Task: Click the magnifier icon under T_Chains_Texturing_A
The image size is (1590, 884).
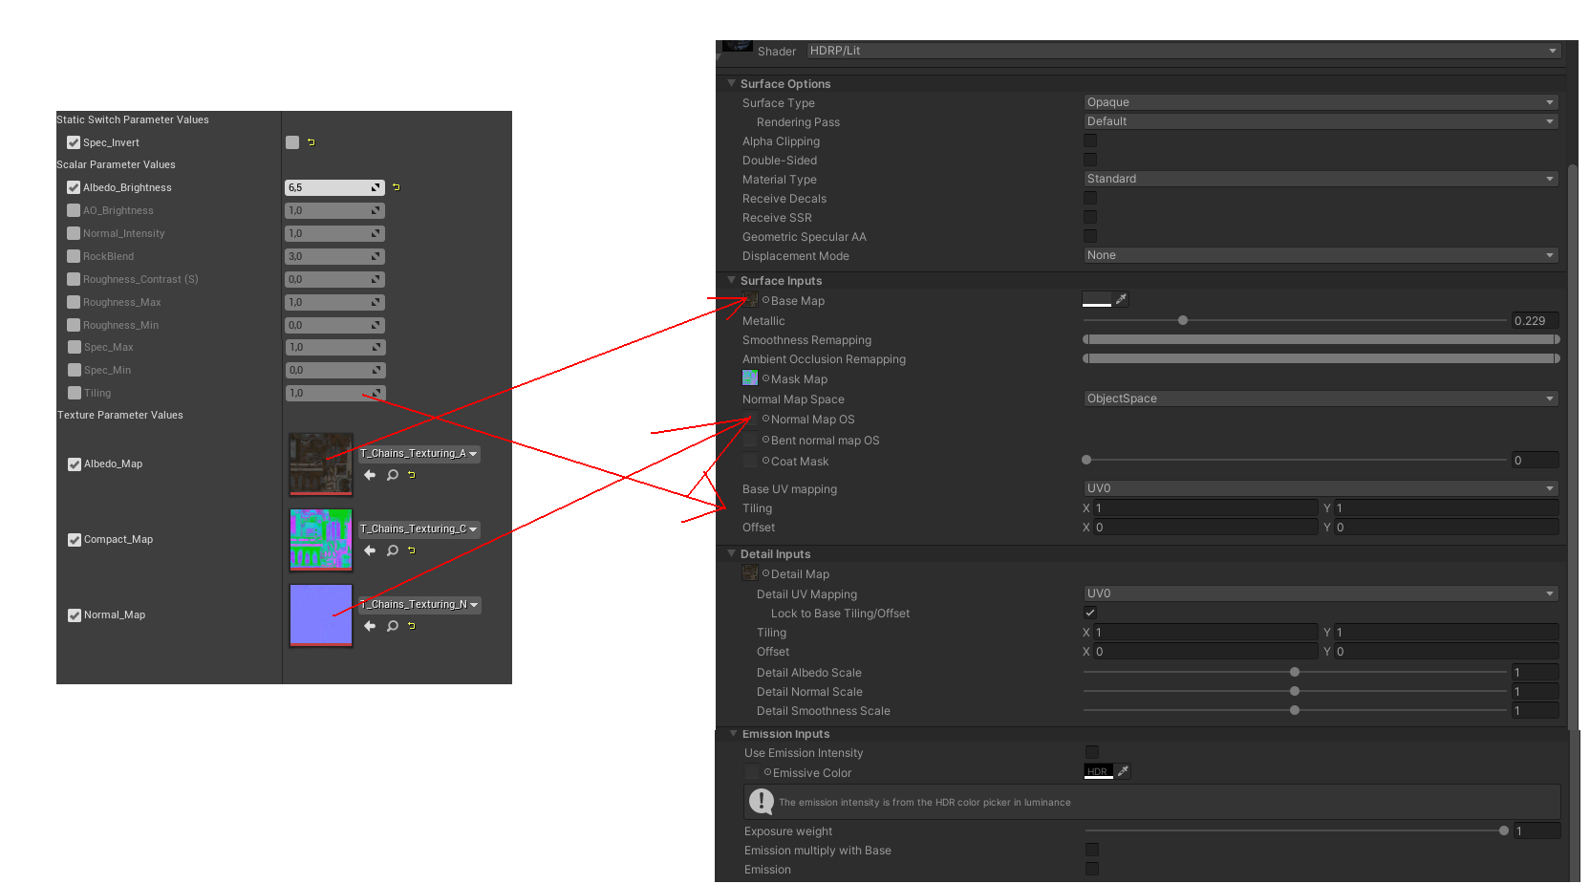Action: click(x=392, y=475)
